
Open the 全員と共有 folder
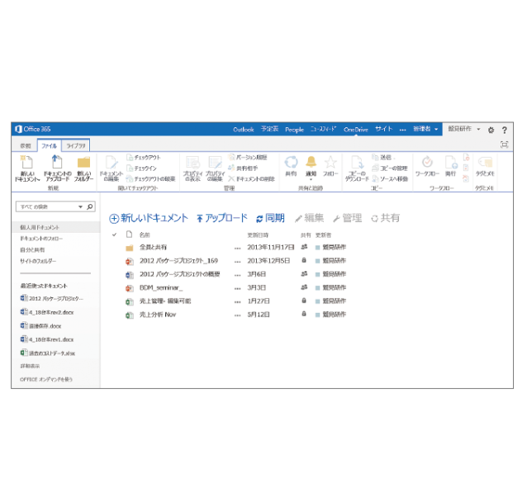click(x=153, y=247)
